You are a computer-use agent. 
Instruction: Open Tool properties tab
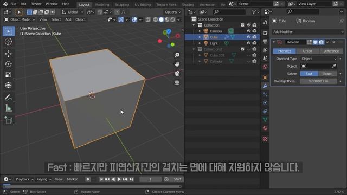(265, 22)
